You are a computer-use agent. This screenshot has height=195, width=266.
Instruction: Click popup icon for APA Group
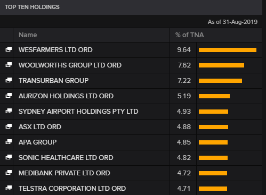9,142
